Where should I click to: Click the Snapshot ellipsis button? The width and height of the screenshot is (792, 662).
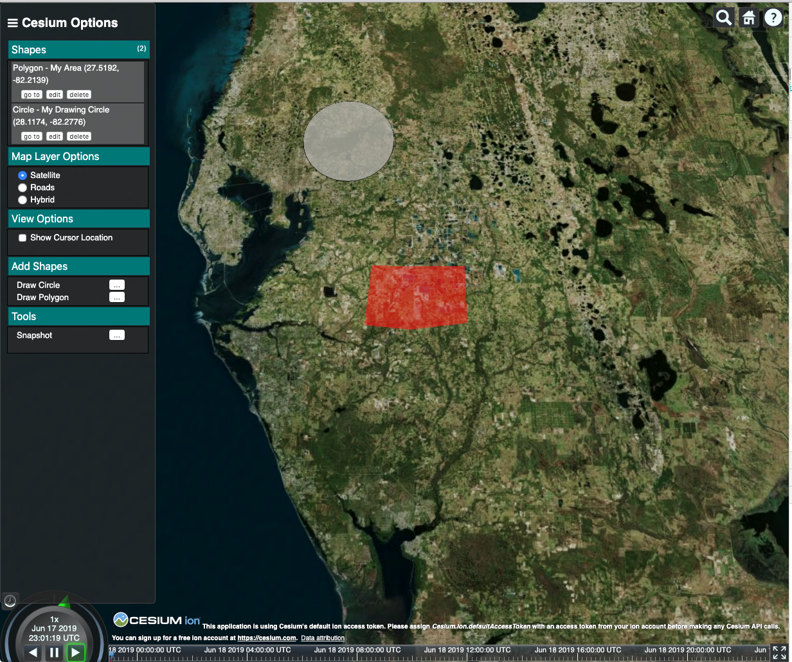coord(117,335)
